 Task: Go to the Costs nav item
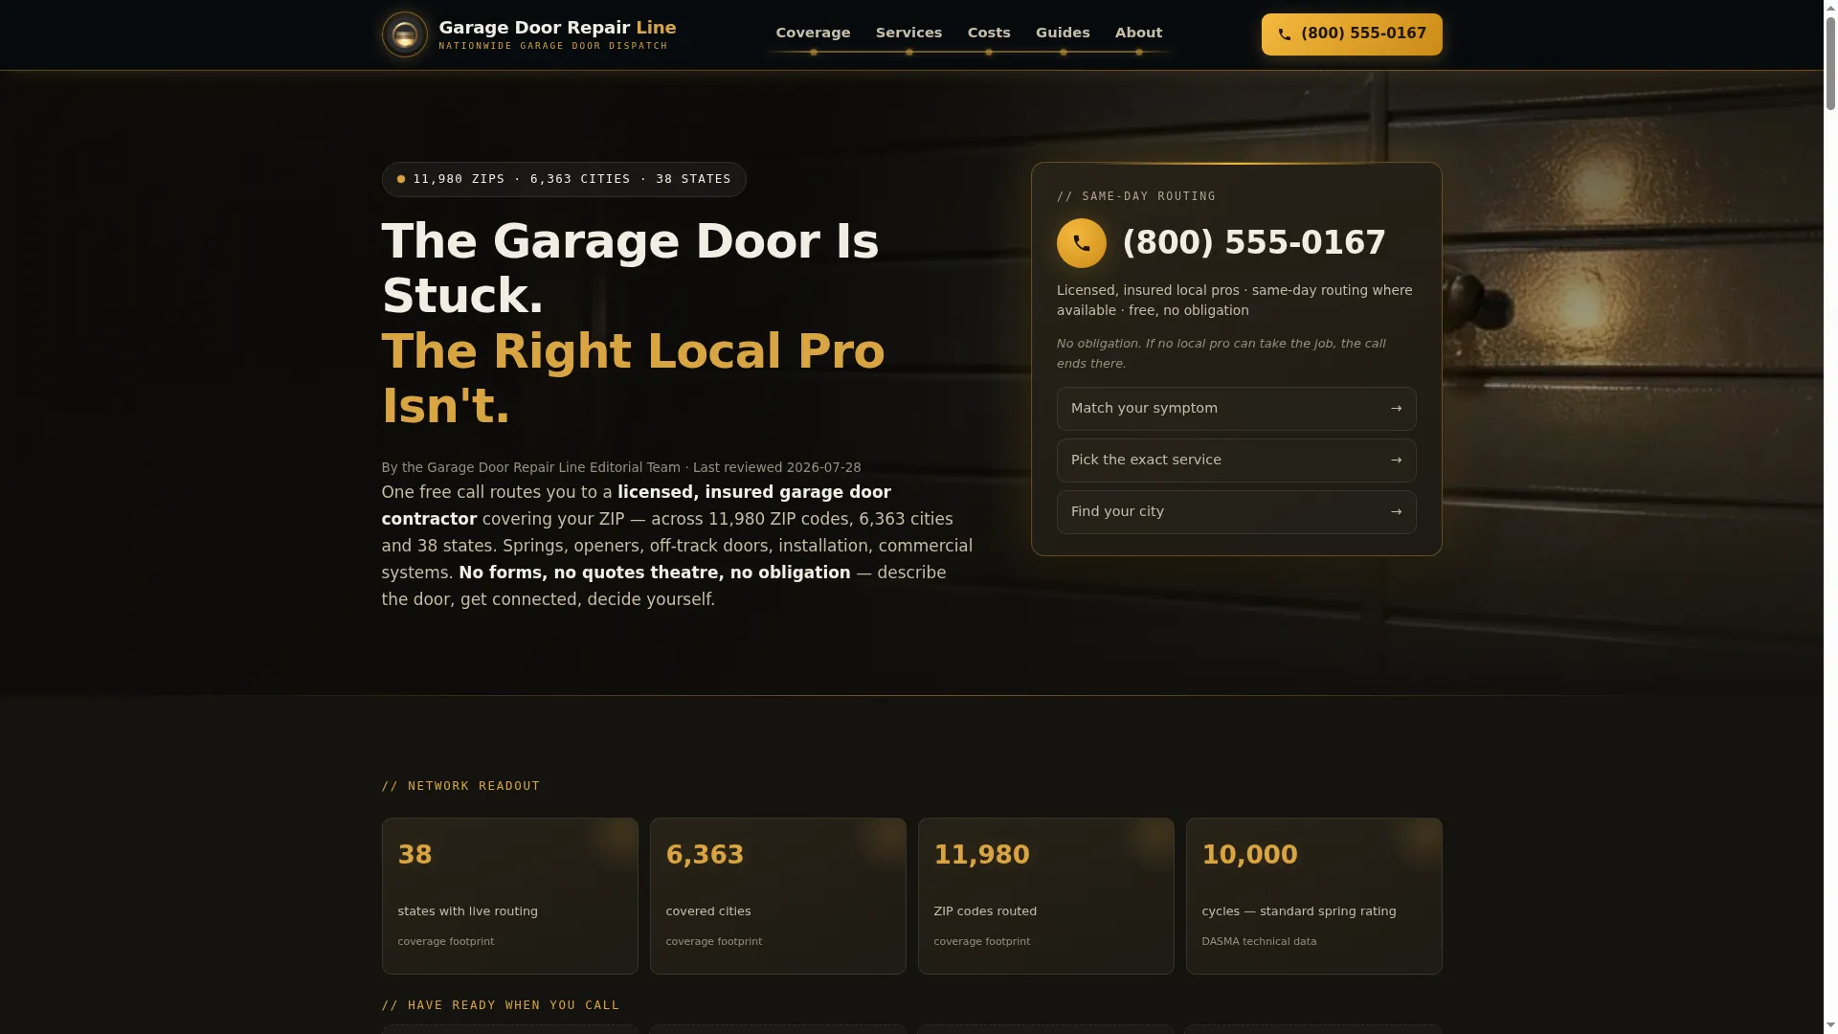tap(989, 33)
